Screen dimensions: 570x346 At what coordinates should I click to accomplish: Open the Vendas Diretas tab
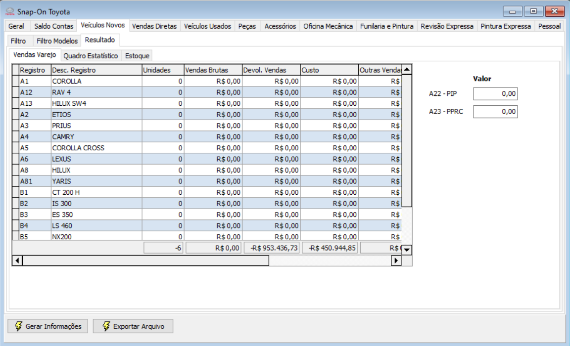tap(154, 26)
